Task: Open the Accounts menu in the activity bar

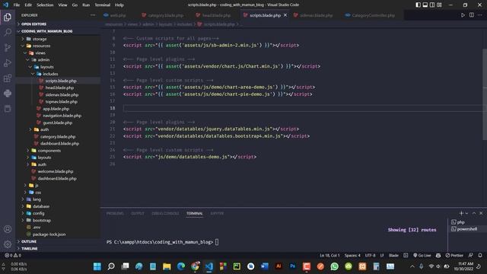Action: 8,229
